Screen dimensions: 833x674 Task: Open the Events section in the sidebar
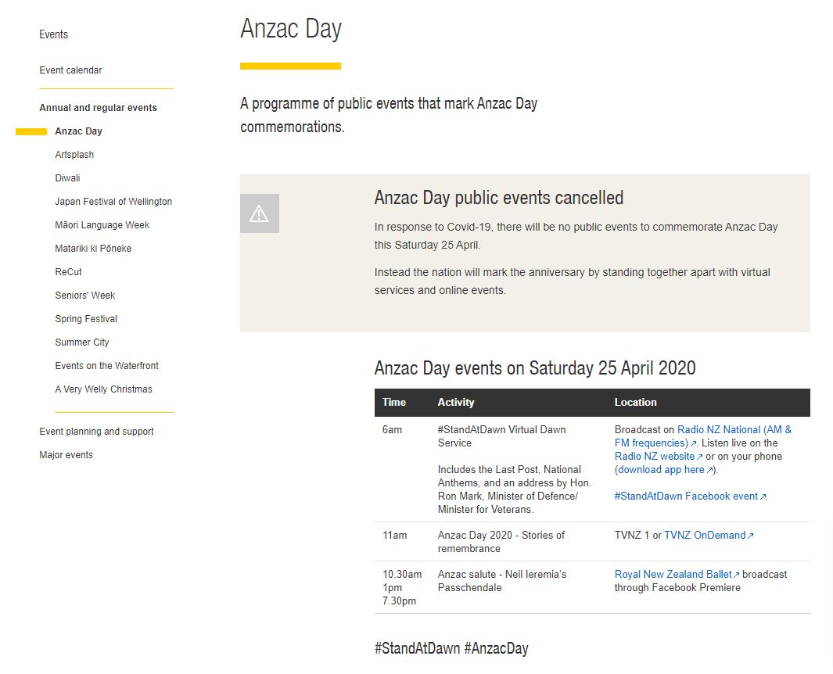coord(53,34)
